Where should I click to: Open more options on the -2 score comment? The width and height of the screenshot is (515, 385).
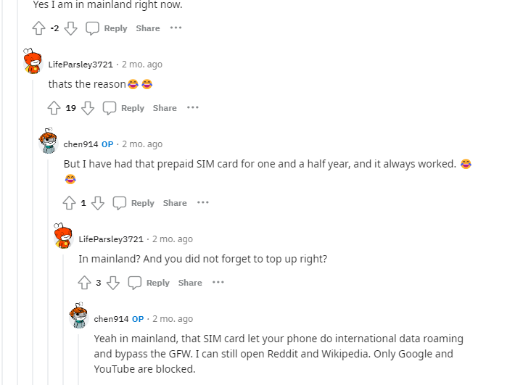point(176,28)
